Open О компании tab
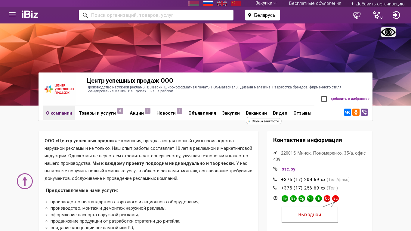 (x=59, y=113)
